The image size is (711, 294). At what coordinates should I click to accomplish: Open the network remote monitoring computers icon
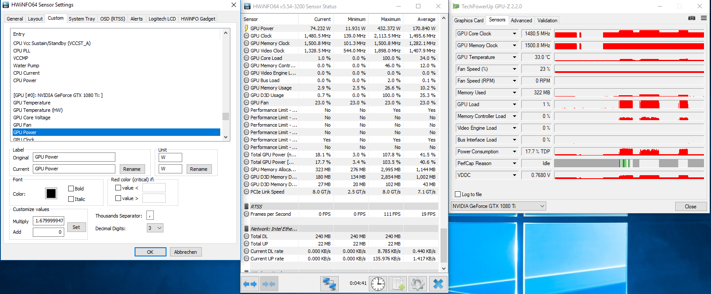click(329, 284)
